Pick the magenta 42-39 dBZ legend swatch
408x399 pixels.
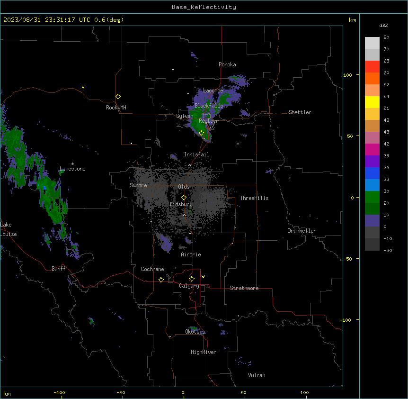point(372,149)
